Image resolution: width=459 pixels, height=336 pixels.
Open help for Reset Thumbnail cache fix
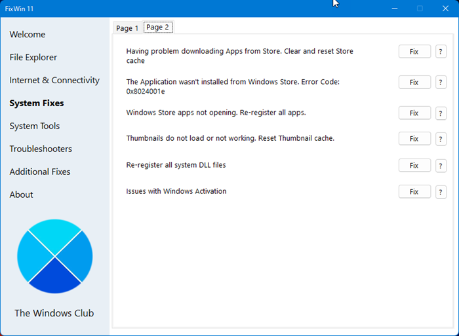click(x=441, y=139)
